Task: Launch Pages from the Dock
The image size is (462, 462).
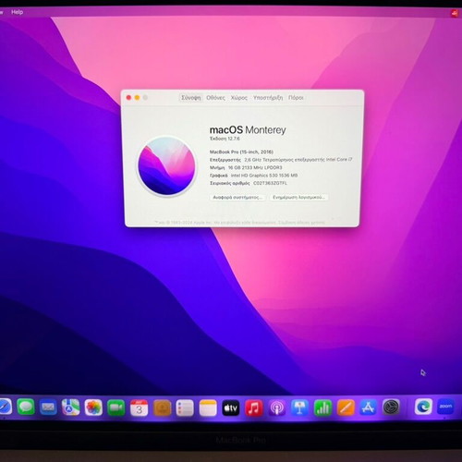Action: [346, 407]
